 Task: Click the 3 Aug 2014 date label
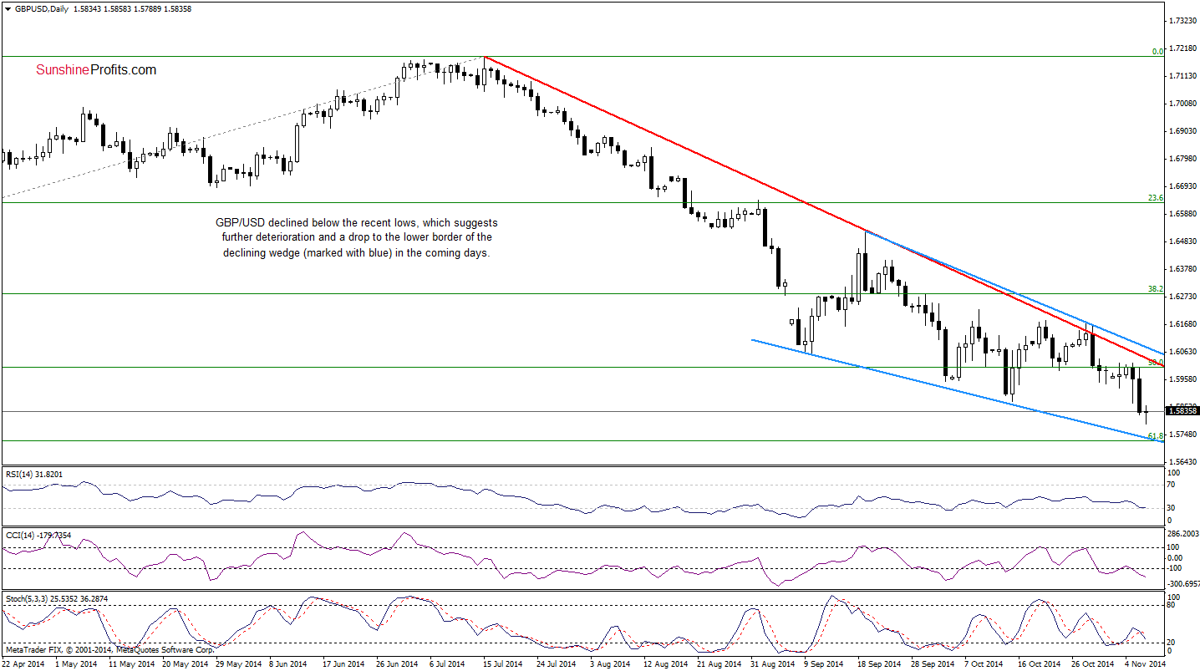[x=612, y=663]
